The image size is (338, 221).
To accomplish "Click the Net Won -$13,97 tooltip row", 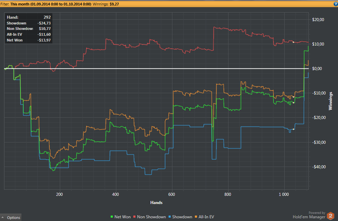I will tap(28, 40).
